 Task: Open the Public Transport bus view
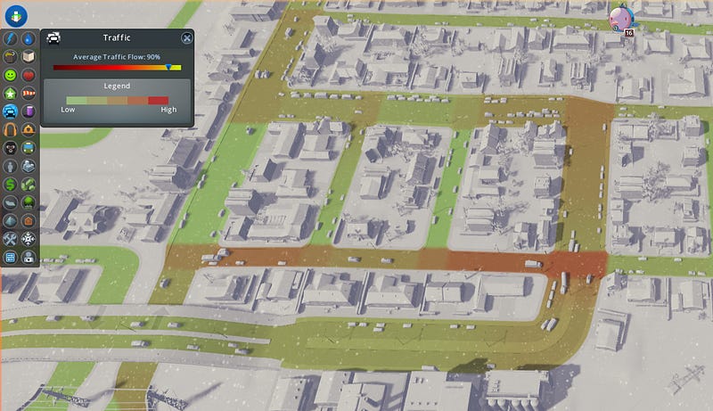click(x=29, y=148)
